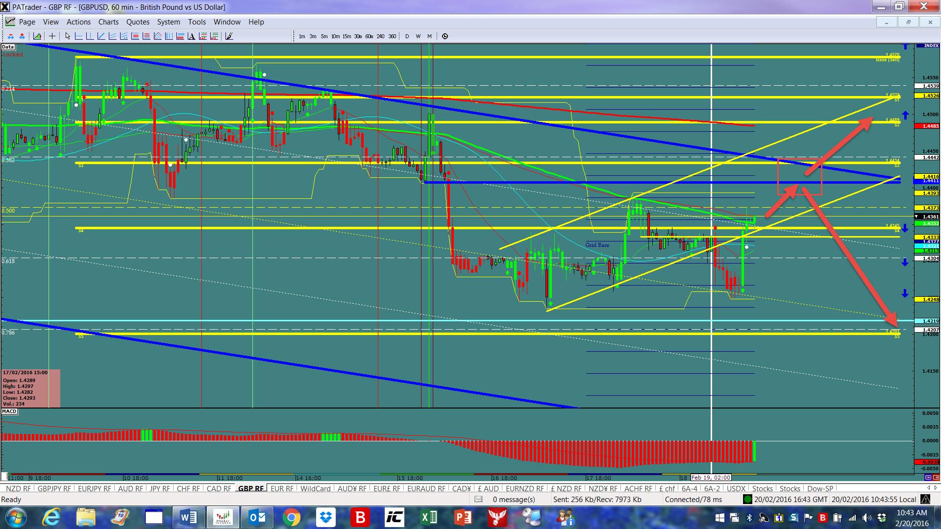Switch to the EUR RF tab
This screenshot has height=529, width=941.
pyautogui.click(x=282, y=488)
